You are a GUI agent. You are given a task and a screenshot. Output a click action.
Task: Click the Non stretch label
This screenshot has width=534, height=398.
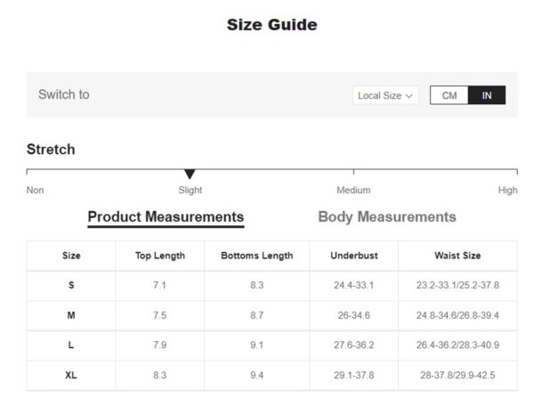pos(35,191)
